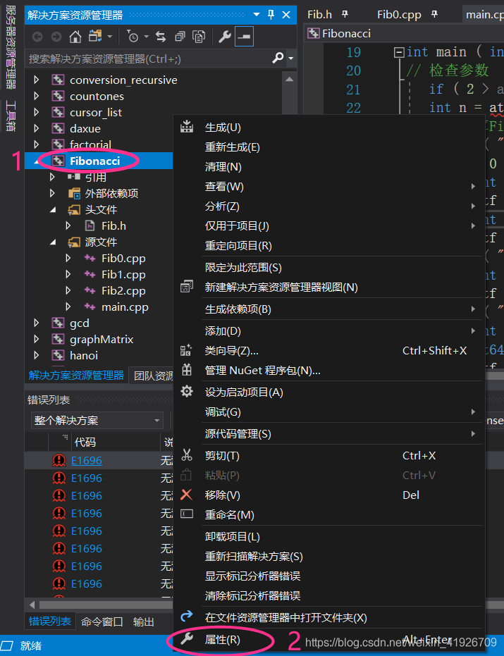Click the Pending Changes Filter clock icon
Image resolution: width=504 pixels, height=656 pixels.
(133, 37)
